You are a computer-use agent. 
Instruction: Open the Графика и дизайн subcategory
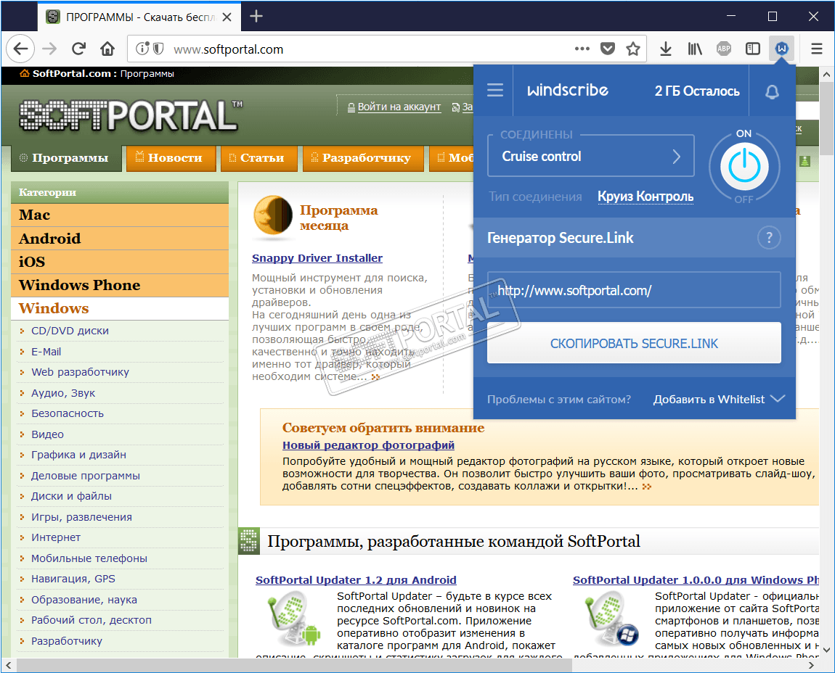tap(78, 454)
